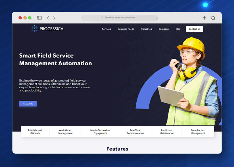Show tab overview icon
234x167 pixels.
213,18
